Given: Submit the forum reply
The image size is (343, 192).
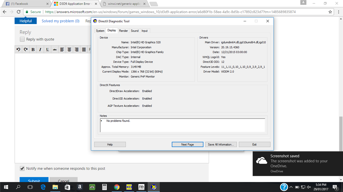Looking at the screenshot, I should 34,180.
